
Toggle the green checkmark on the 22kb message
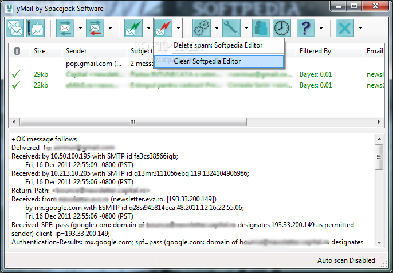coord(16,85)
